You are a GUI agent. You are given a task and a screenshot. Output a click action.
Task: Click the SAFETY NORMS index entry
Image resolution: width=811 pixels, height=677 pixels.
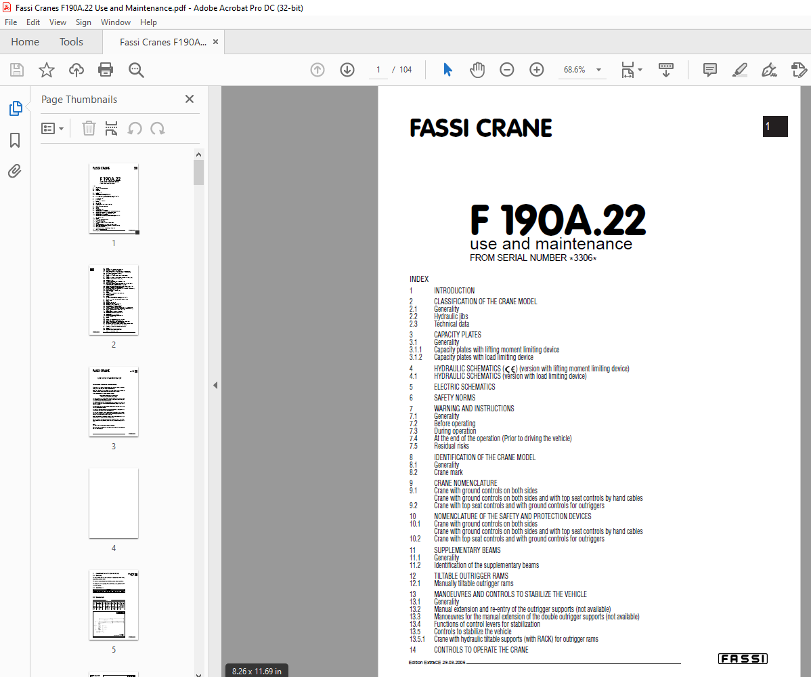pyautogui.click(x=455, y=398)
